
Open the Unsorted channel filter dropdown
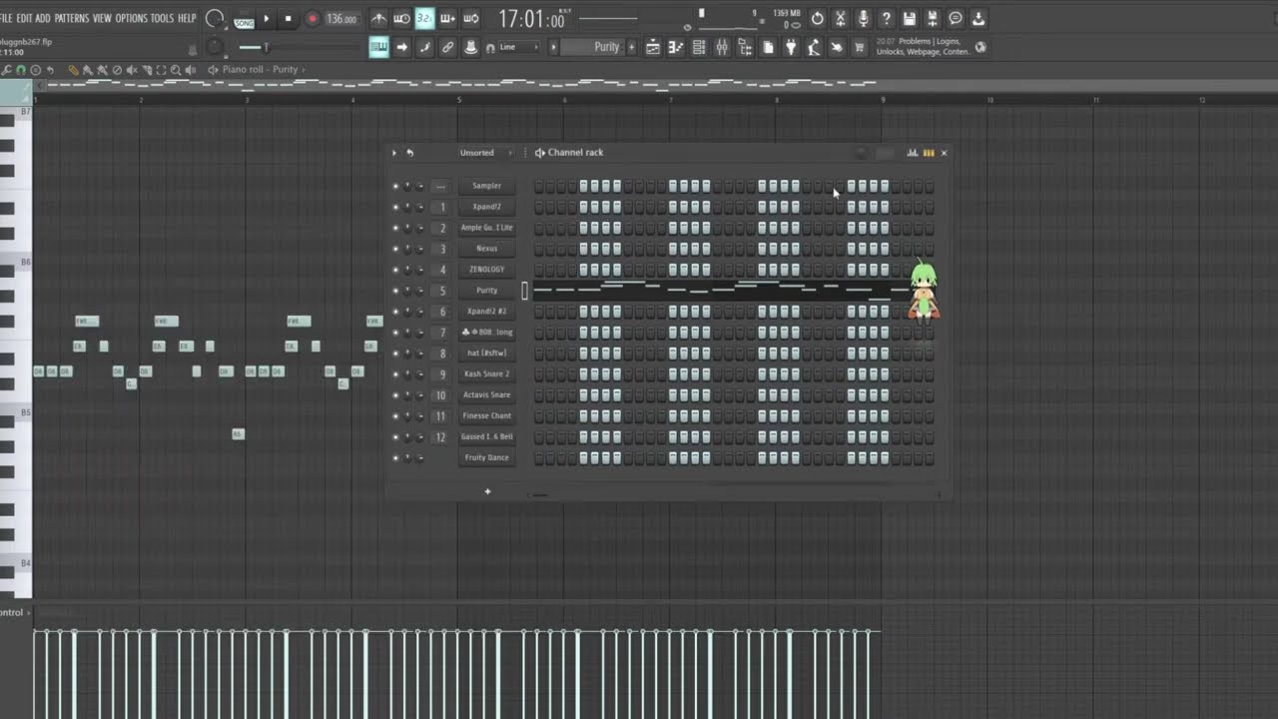pos(485,153)
